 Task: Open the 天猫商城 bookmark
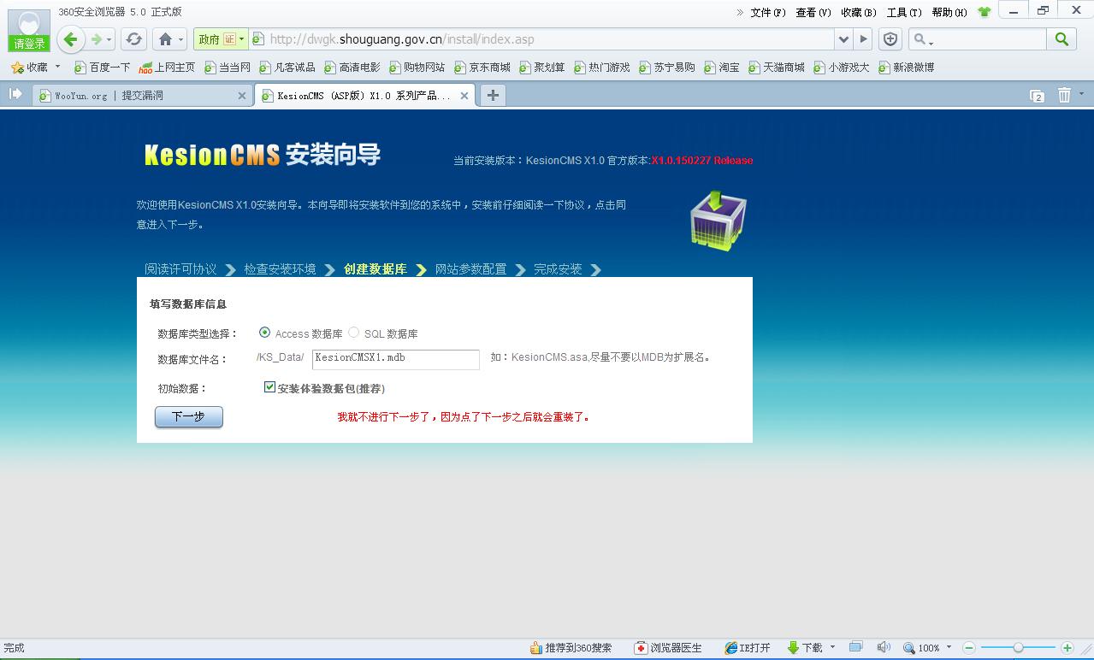tap(777, 67)
